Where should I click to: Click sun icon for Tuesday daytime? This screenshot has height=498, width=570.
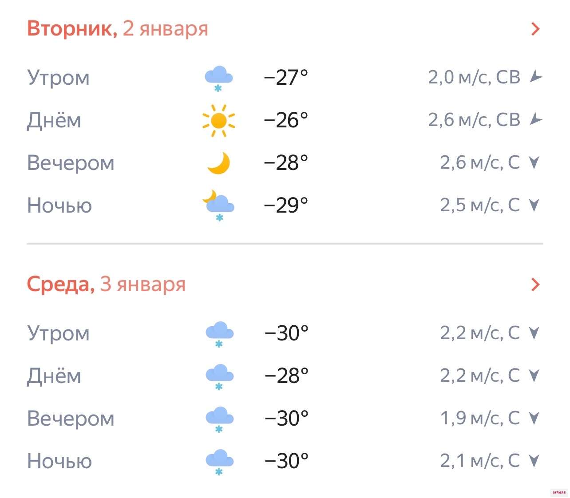coord(218,120)
